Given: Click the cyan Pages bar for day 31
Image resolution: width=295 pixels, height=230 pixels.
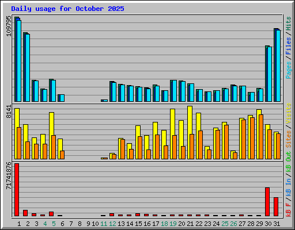Looking at the screenshot, I should (278, 66).
